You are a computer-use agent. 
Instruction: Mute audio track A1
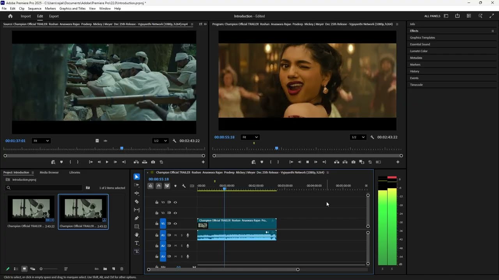pos(175,235)
